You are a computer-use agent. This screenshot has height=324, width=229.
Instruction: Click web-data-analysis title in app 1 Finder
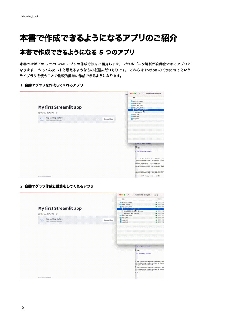154,94
